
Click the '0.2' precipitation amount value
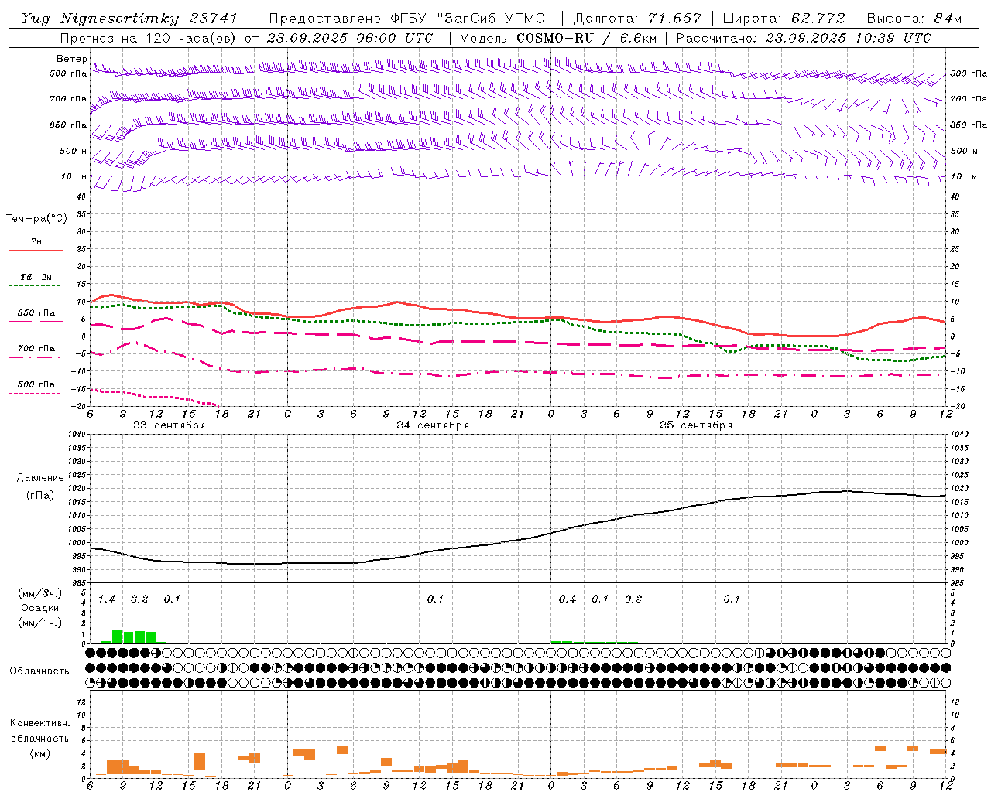[x=633, y=599]
